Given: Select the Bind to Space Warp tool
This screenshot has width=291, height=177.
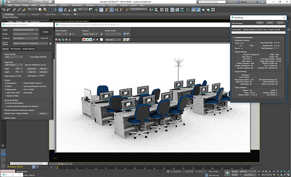Looking at the screenshot, I should coord(24,10).
